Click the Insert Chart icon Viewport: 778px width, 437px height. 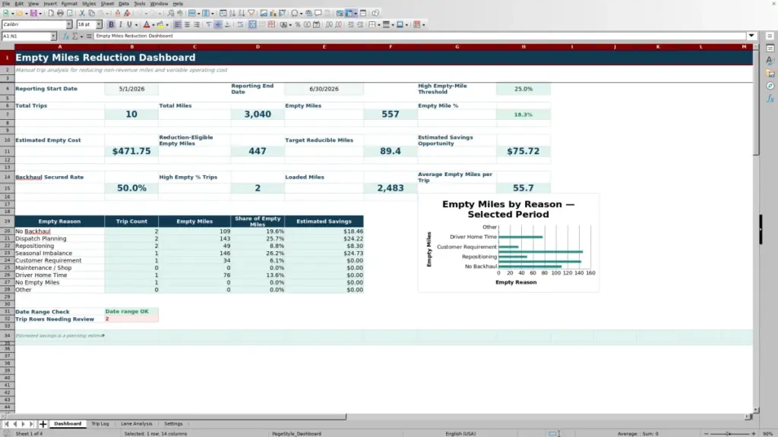tap(273, 13)
